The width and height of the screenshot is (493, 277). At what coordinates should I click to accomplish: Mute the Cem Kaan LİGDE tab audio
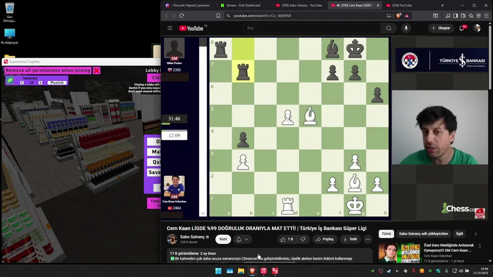tap(338, 5)
